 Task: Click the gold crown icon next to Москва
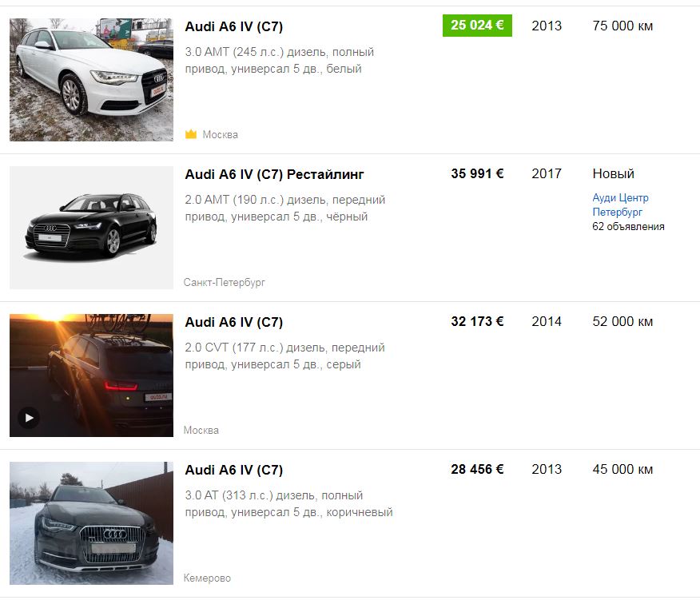coord(191,134)
